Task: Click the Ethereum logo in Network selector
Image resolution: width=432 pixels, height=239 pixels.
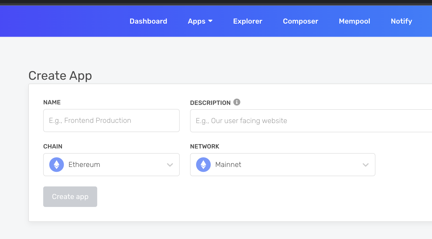Action: pyautogui.click(x=203, y=165)
